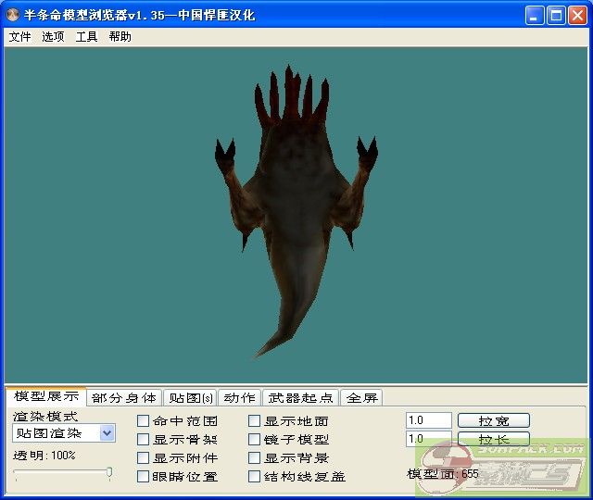Select the 全屏 tab
593x500 pixels.
click(361, 398)
